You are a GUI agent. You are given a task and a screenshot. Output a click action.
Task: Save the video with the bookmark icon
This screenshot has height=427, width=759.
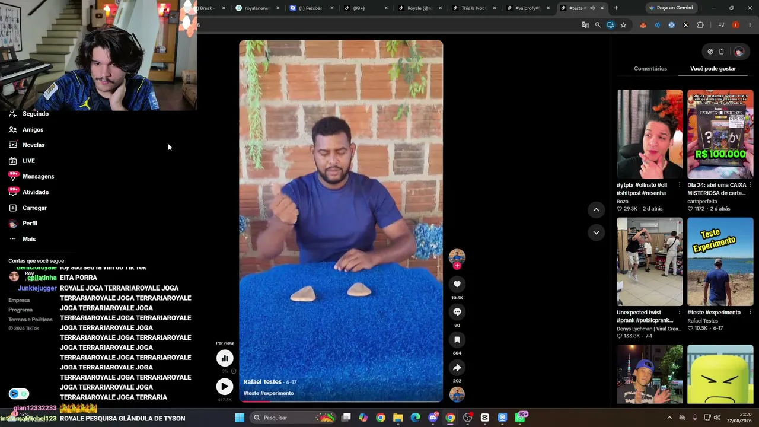[x=457, y=340]
